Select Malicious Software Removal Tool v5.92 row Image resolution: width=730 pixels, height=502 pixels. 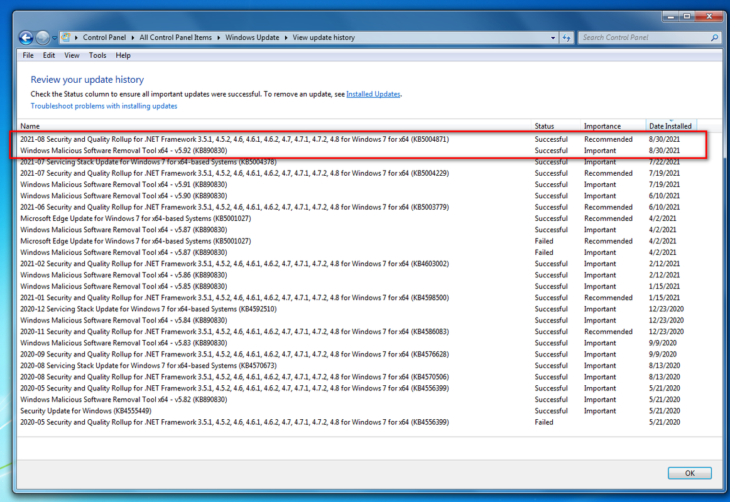pos(357,151)
